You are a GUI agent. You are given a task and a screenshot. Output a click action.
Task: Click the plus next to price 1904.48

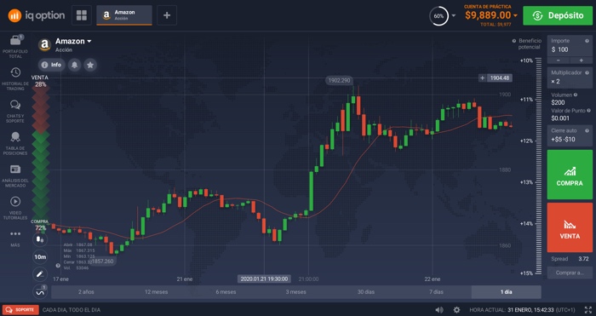click(483, 78)
